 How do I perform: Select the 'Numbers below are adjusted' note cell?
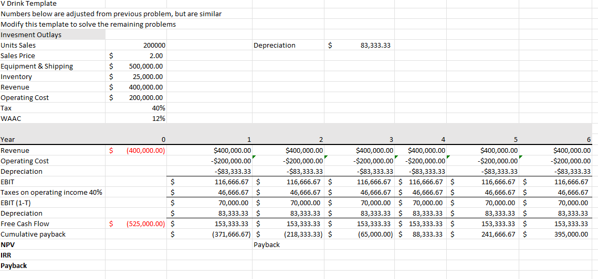tap(111, 14)
